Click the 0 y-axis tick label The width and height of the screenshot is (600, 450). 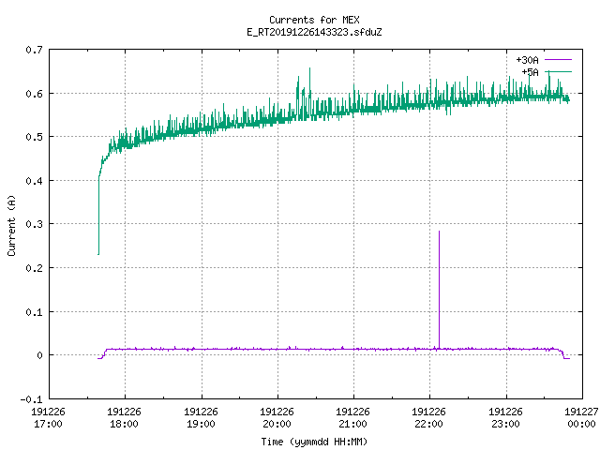point(39,355)
